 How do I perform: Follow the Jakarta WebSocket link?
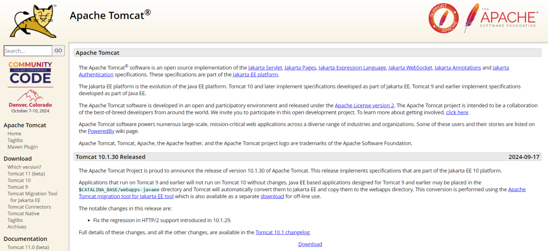click(410, 68)
